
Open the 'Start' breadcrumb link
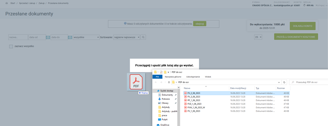point(13,3)
